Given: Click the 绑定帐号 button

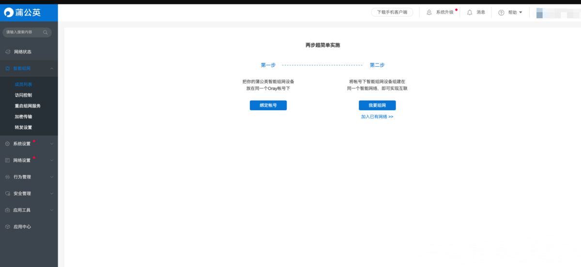Looking at the screenshot, I should (x=268, y=105).
